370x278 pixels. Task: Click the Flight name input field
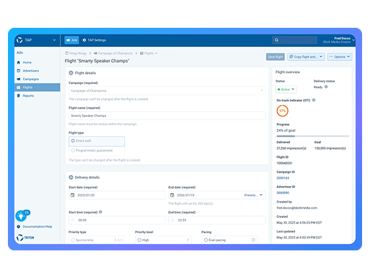pyautogui.click(x=166, y=116)
